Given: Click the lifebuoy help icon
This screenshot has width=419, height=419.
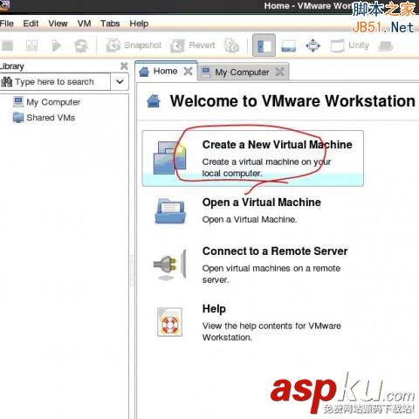Looking at the screenshot, I should tap(170, 322).
